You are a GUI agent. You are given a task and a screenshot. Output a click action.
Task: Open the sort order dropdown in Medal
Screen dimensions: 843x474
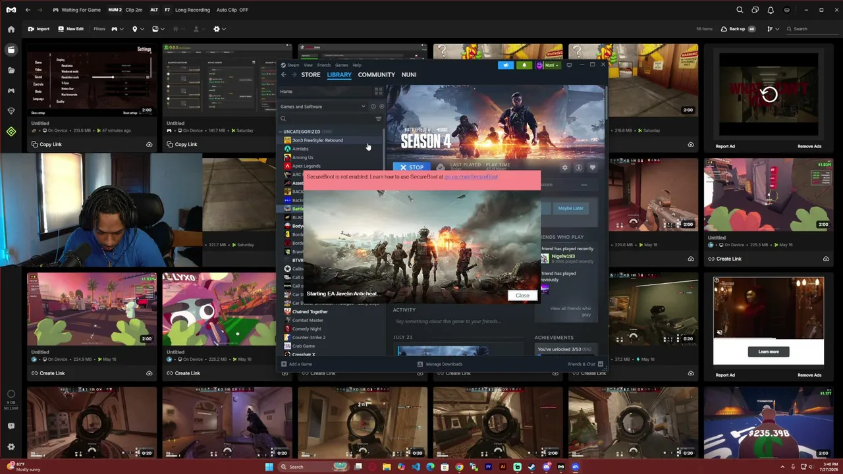click(773, 29)
